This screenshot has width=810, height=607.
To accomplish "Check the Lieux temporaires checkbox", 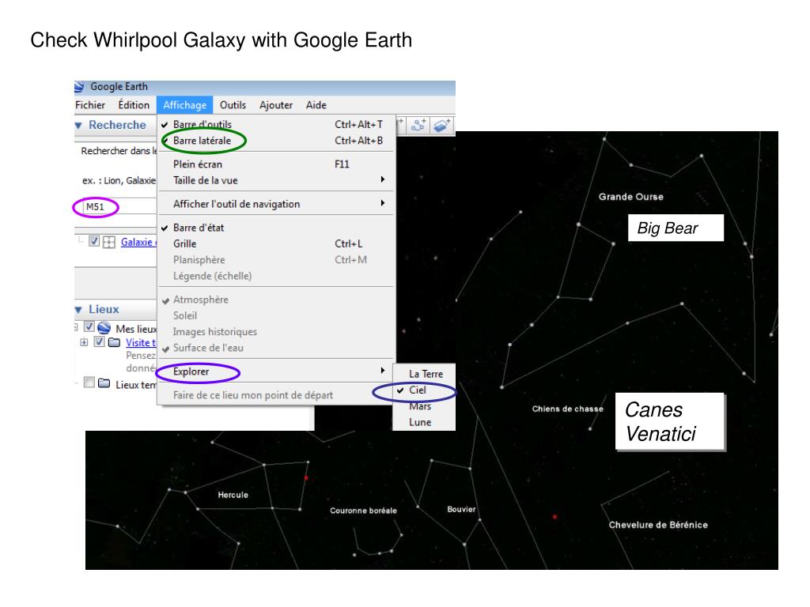I will (x=89, y=383).
